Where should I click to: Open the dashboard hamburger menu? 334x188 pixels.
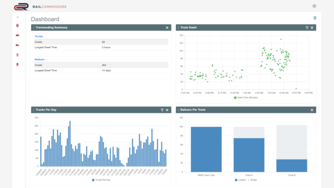315,18
